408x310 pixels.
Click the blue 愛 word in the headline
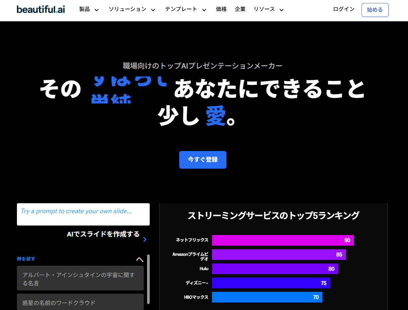pos(216,116)
